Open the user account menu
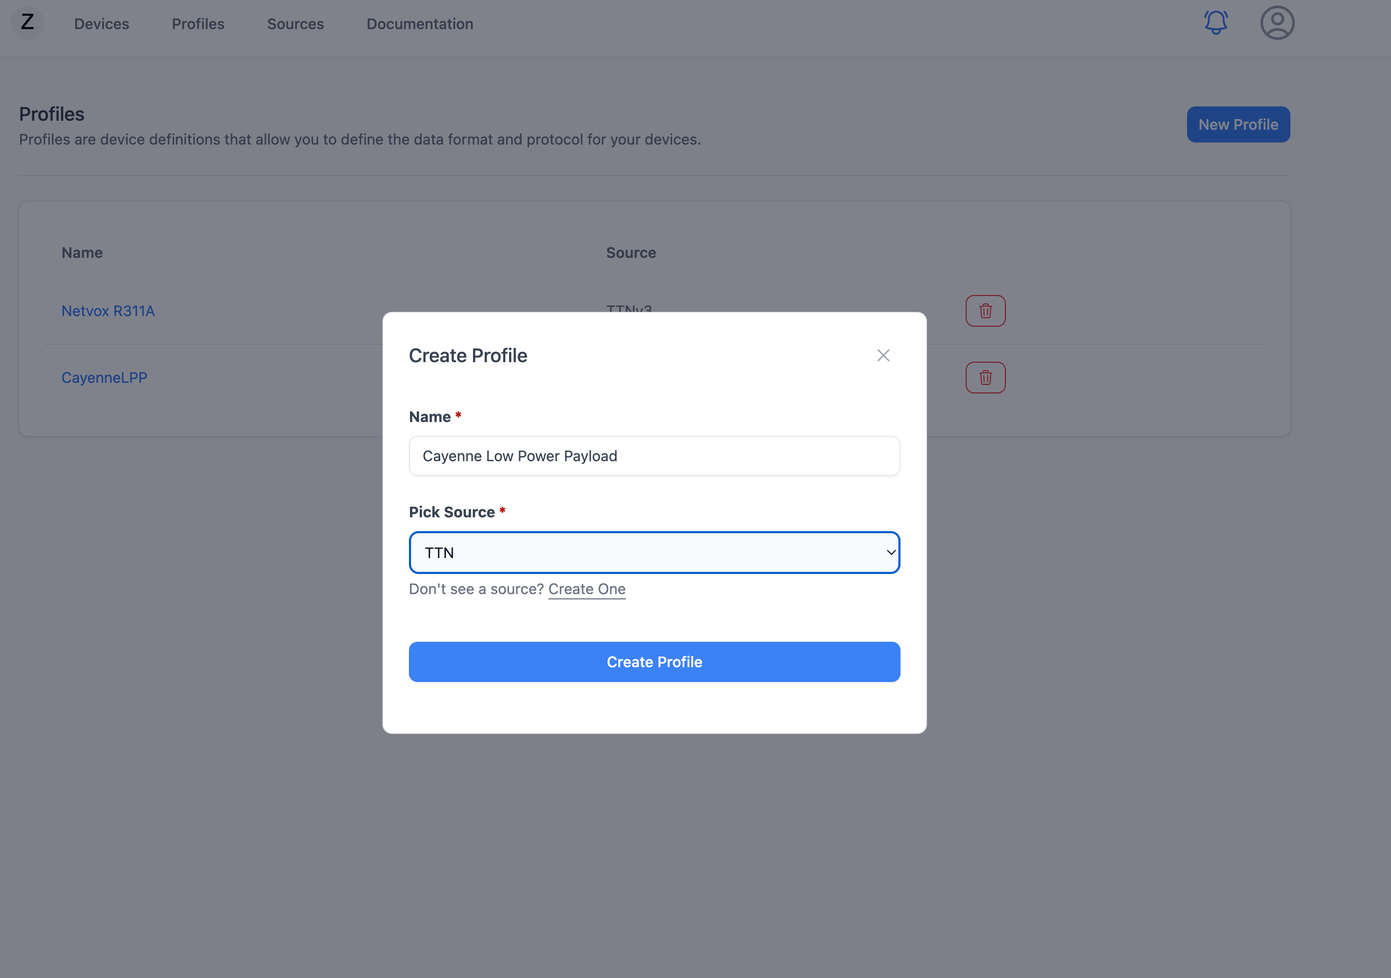This screenshot has height=978, width=1391. pyautogui.click(x=1277, y=23)
